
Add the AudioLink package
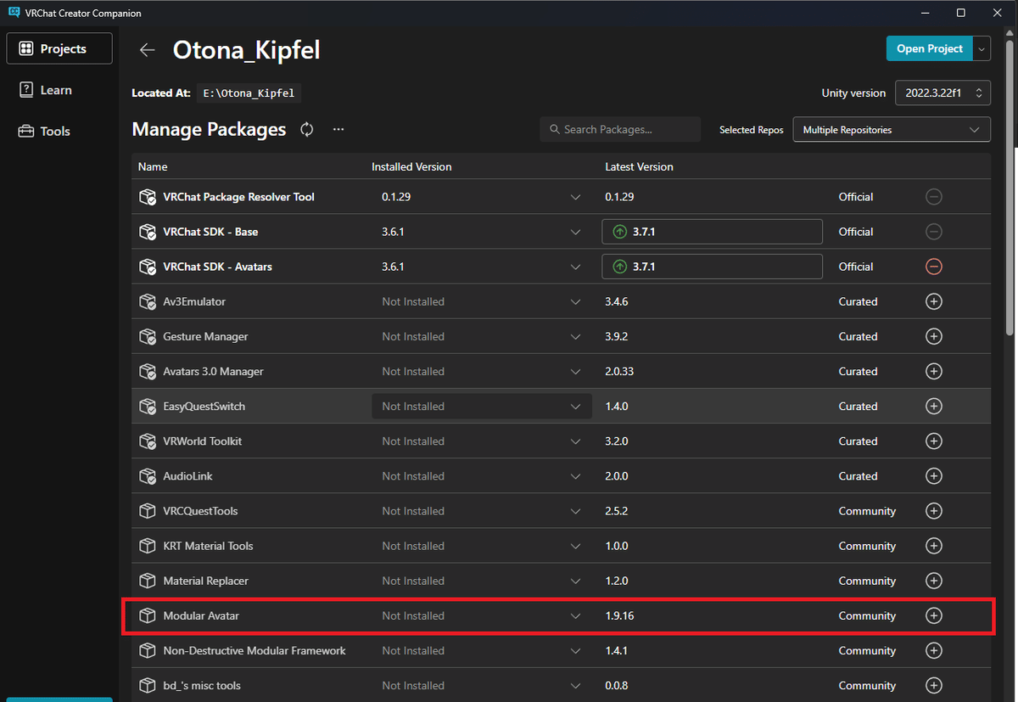[x=933, y=476]
